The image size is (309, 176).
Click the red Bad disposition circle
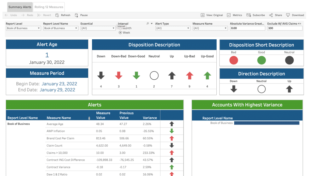[233, 60]
